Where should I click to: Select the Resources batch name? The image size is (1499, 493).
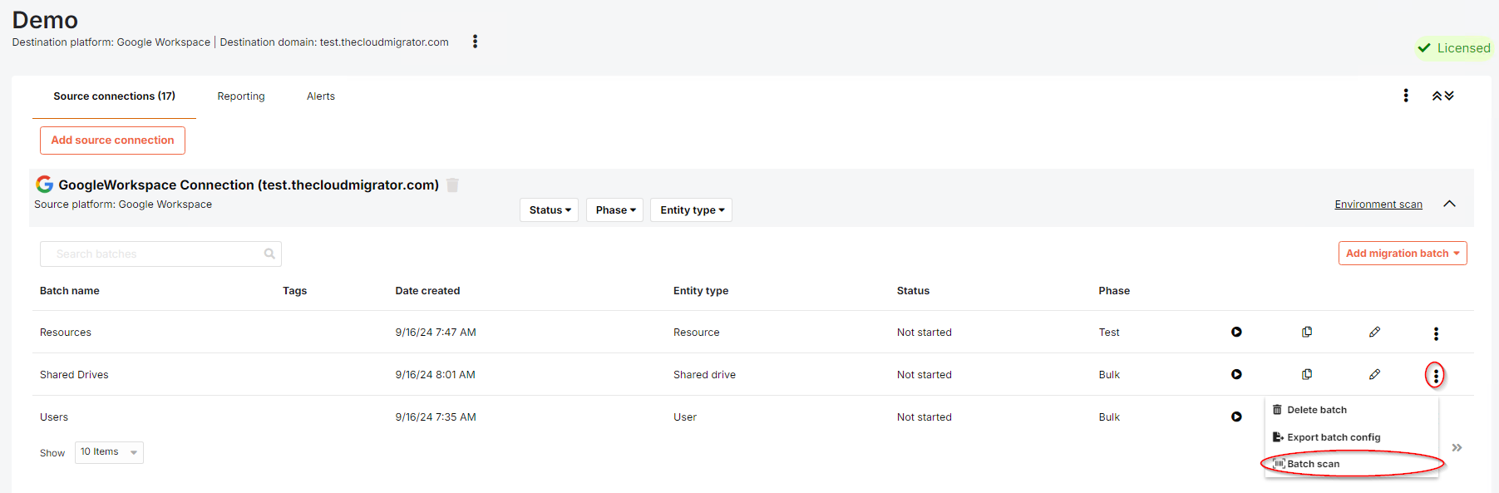coord(66,333)
